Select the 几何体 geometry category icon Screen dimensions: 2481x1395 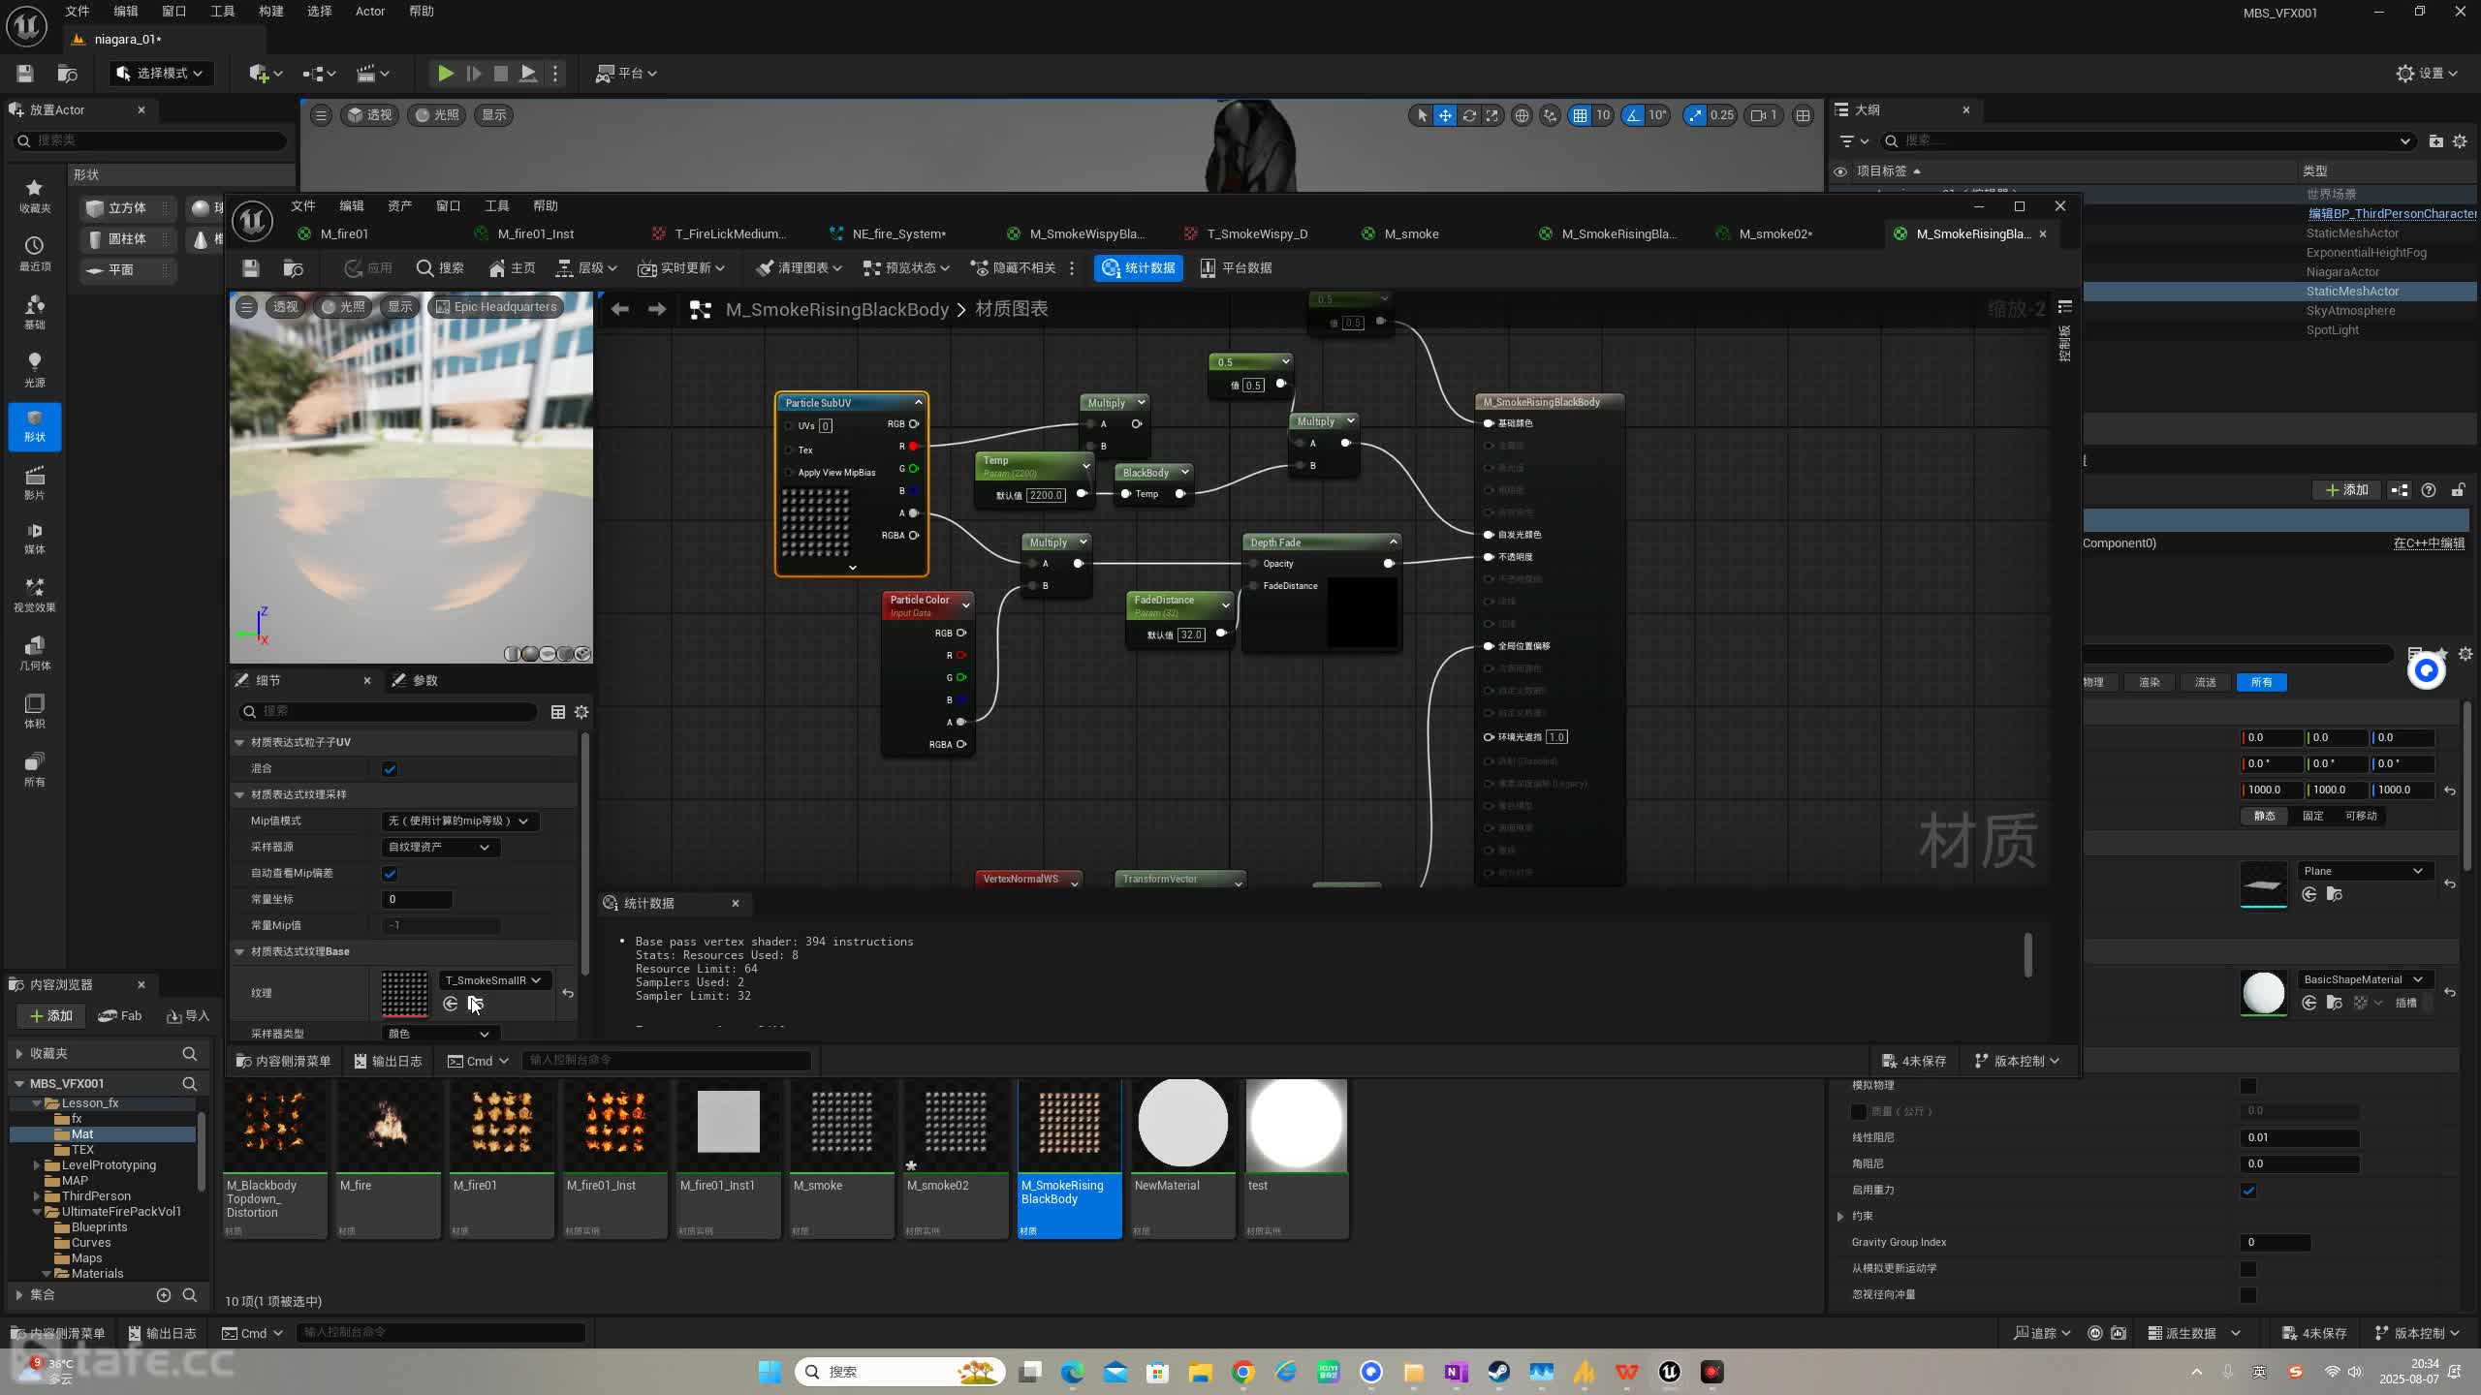coord(35,653)
